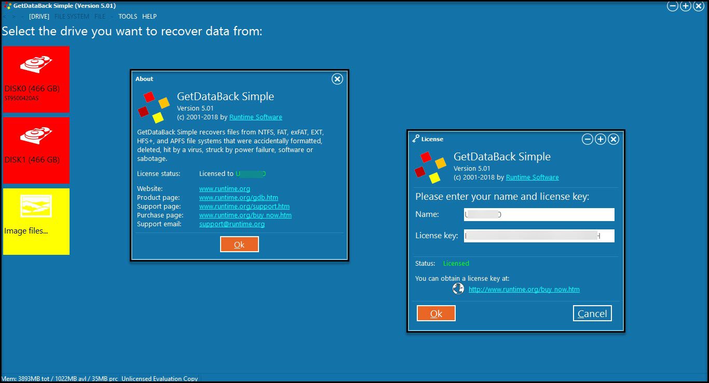This screenshot has height=383, width=709.
Task: Open the www.runtime.org website link
Action: [225, 189]
